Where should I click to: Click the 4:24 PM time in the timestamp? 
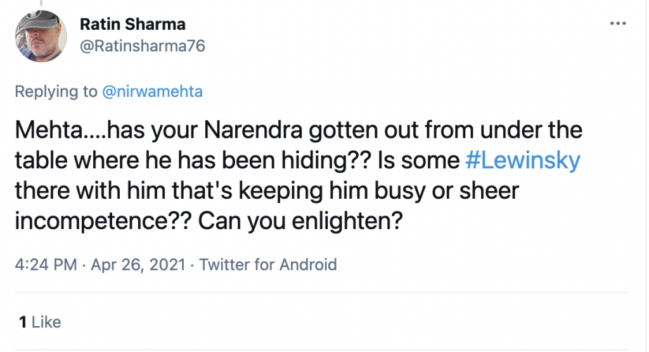click(45, 264)
